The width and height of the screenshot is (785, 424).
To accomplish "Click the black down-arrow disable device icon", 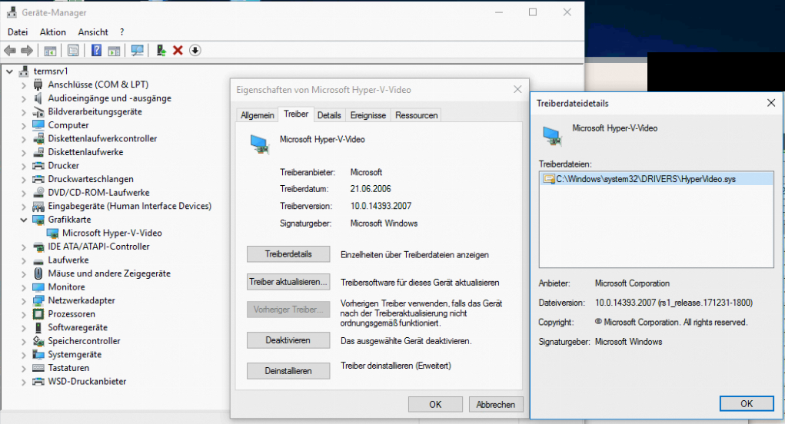I will click(195, 51).
